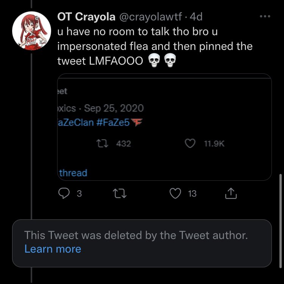
Task: Open the #FaZe5 hashtag
Action: [118, 123]
